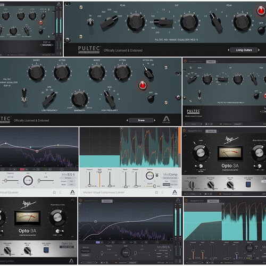Toggle the GR/Output meter switch in FX Rack Opto-3A
Screen dimensions: 266x266
(199, 166)
